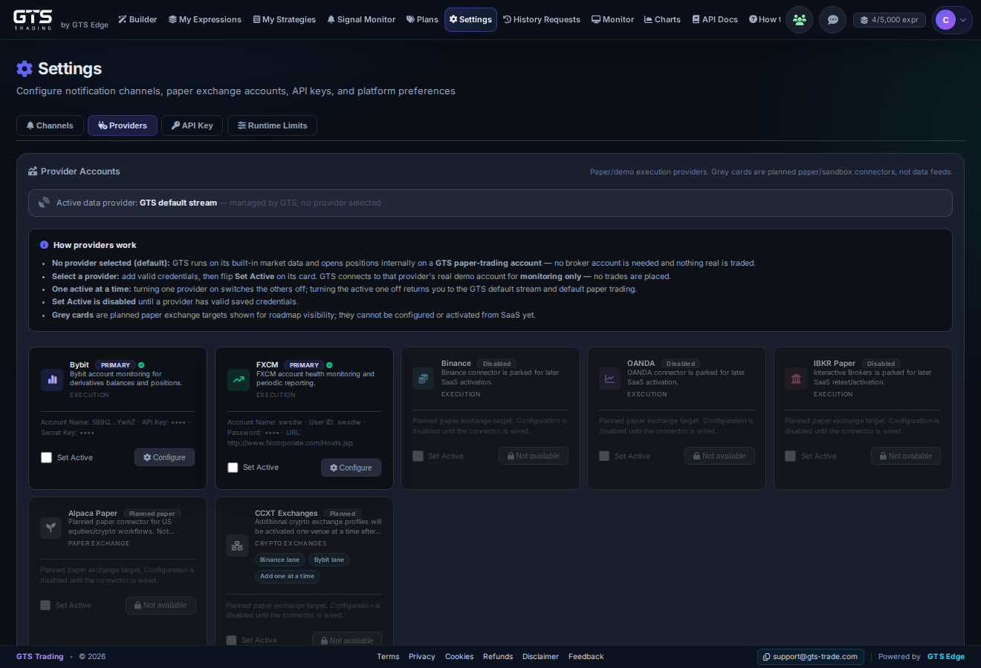Click the Bybit lane chip
Viewport: 981px width, 668px height.
tap(329, 560)
